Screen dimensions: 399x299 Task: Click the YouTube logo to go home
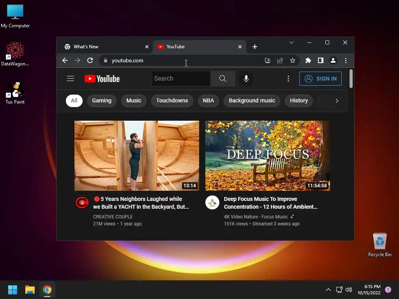coord(102,79)
